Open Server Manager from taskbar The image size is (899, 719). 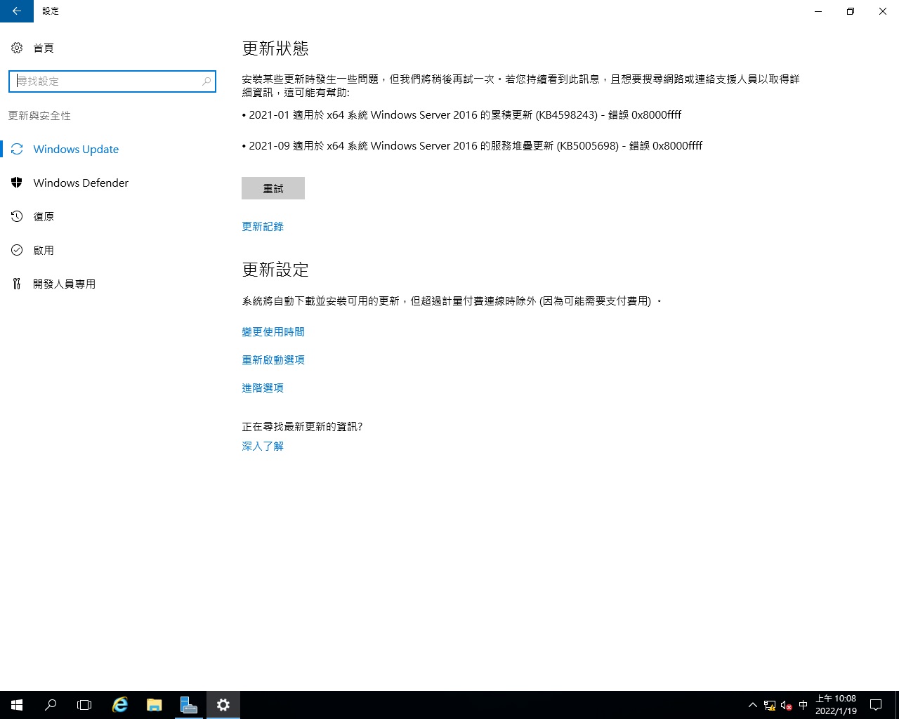(x=188, y=705)
